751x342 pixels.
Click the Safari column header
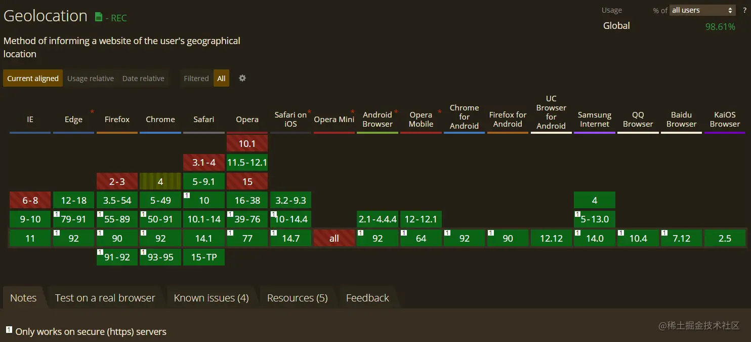coord(204,120)
